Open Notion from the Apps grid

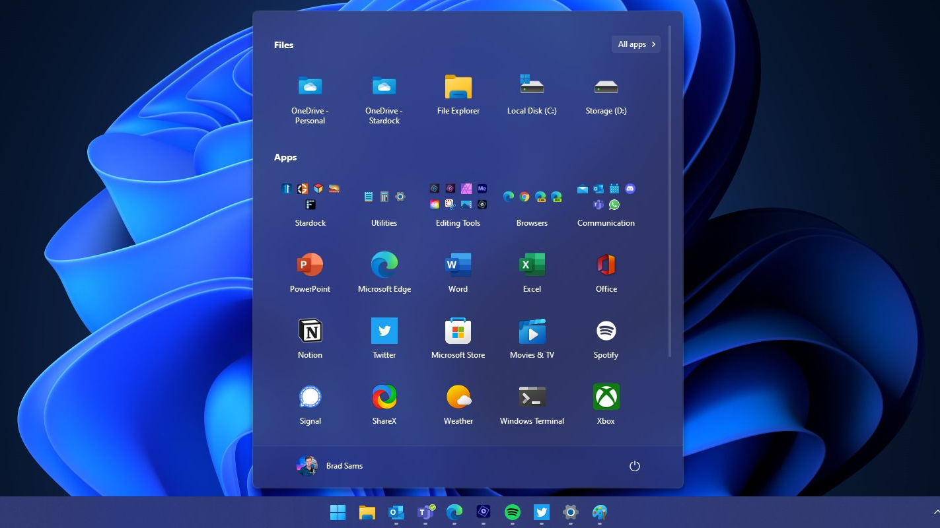(x=310, y=338)
